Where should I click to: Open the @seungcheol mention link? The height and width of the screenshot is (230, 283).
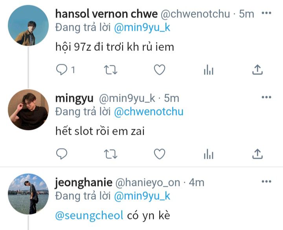[89, 216]
